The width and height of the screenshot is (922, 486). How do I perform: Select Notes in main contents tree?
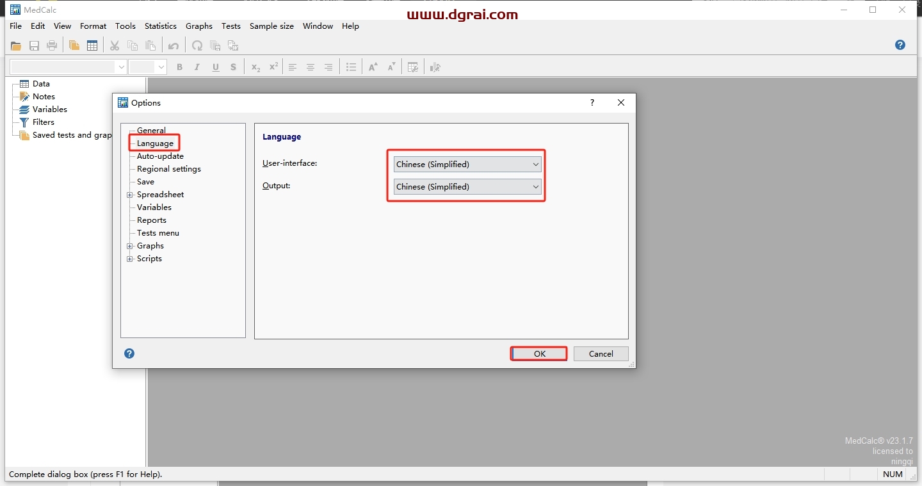click(44, 97)
